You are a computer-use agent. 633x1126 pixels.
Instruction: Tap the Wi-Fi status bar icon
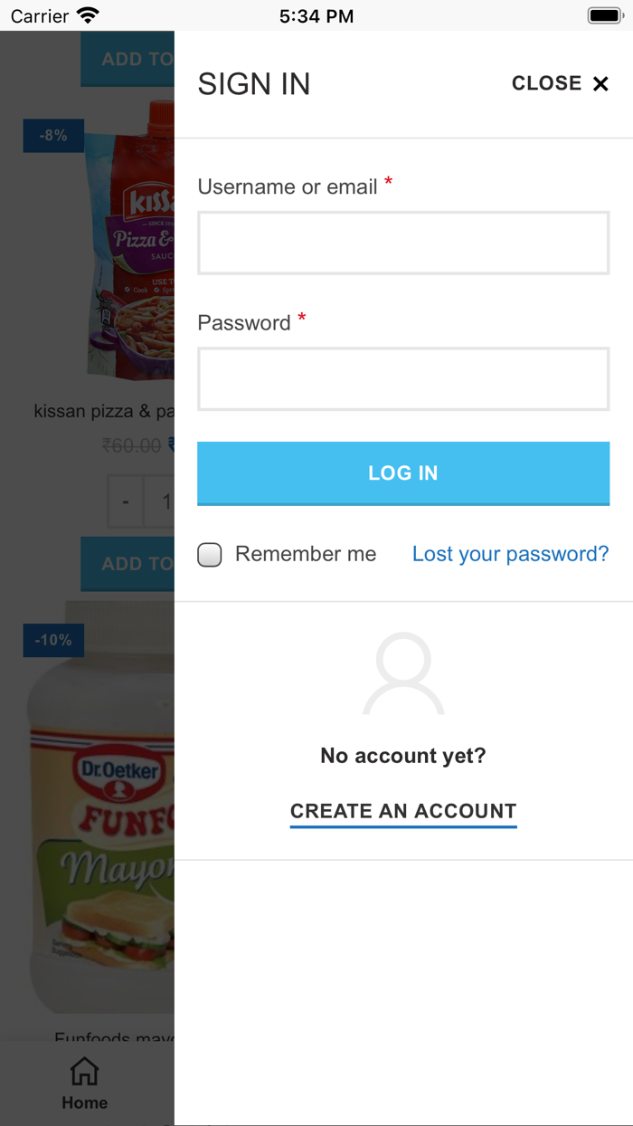point(88,15)
